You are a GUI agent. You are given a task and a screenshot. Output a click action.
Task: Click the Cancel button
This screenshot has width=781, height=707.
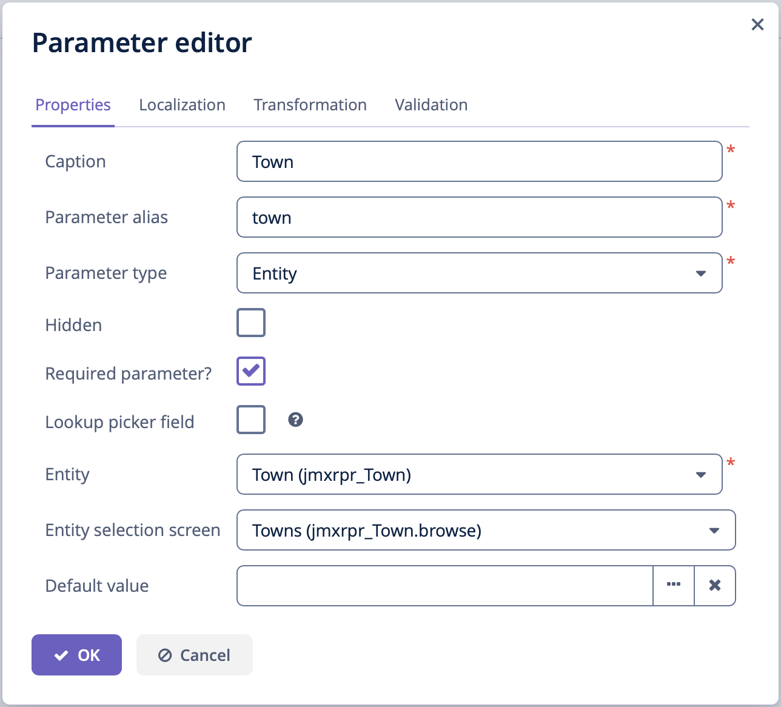(195, 655)
